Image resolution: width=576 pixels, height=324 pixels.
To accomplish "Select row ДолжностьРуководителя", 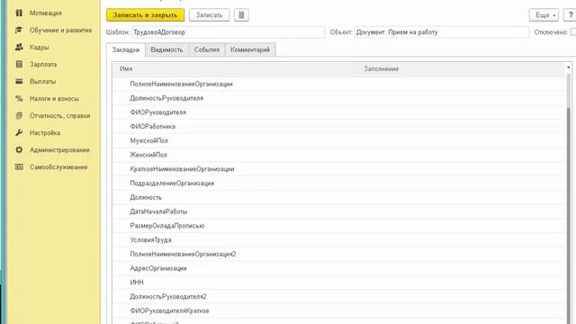I will click(x=338, y=98).
